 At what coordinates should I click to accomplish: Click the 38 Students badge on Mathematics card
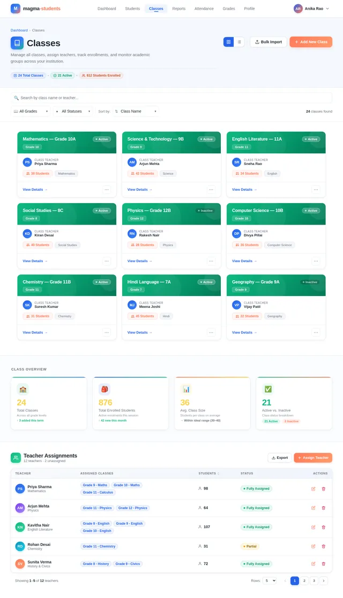click(38, 174)
